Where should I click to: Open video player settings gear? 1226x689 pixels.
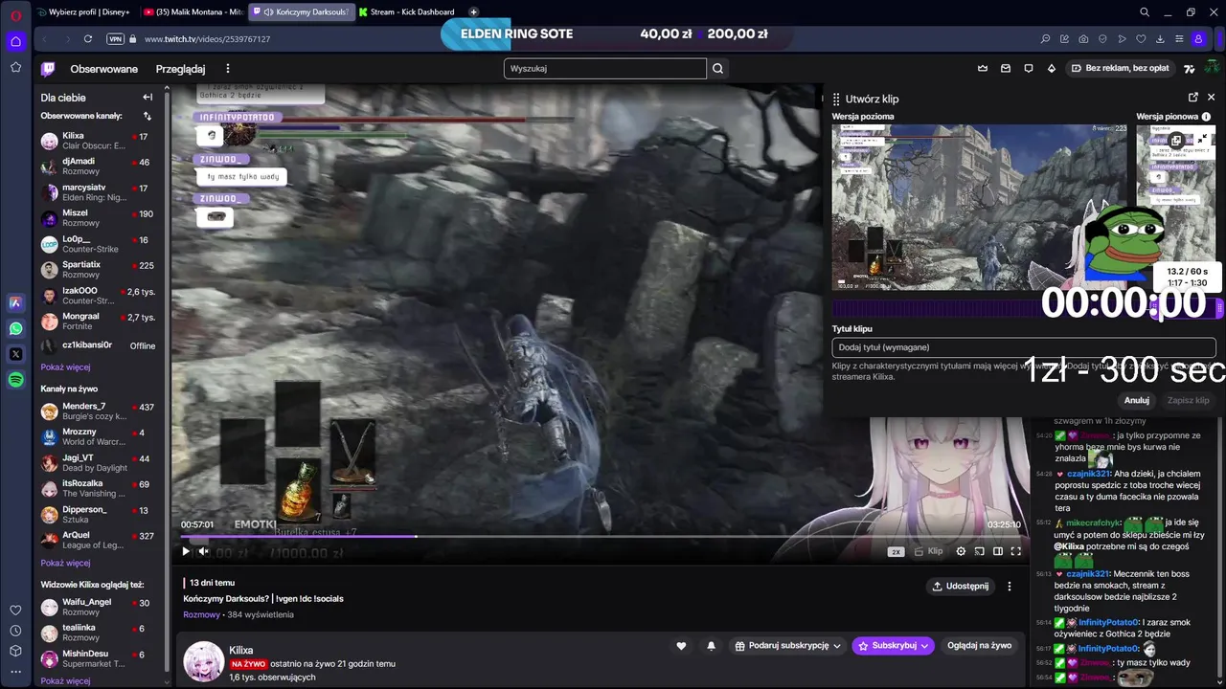pyautogui.click(x=961, y=551)
